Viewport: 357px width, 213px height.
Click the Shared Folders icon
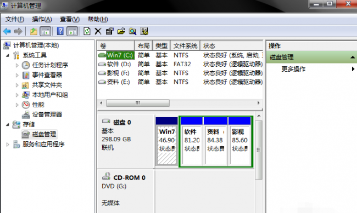[x=25, y=85]
